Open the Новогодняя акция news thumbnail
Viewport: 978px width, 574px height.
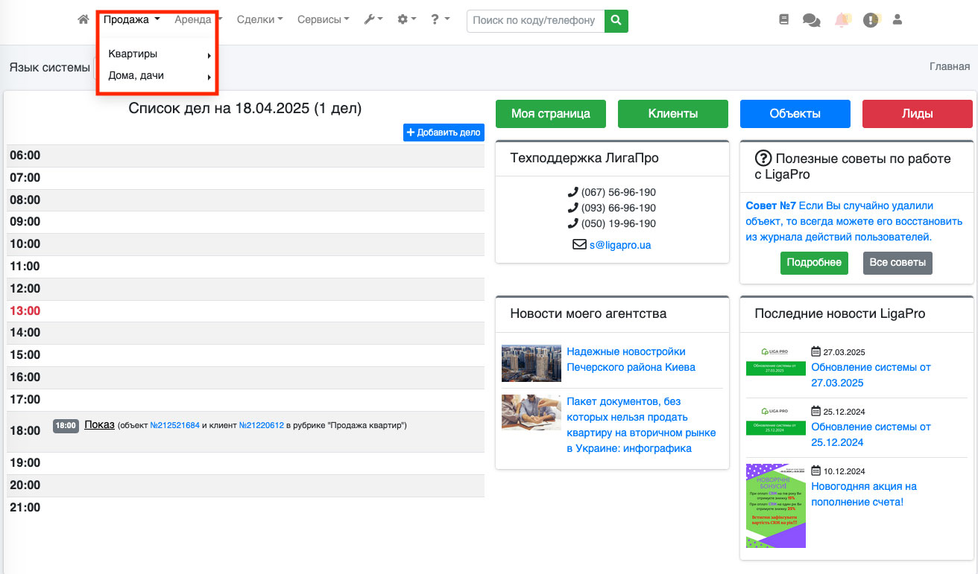coord(775,506)
